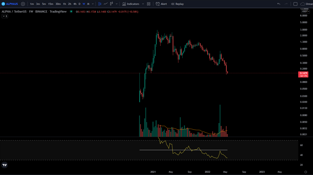Open the Unnamed layout cloud save
The height and width of the screenshot is (175, 313).
coord(306,4)
